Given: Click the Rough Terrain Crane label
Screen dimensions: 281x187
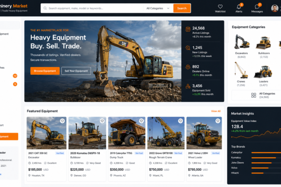Looking at the screenshot, I should coord(160,158).
